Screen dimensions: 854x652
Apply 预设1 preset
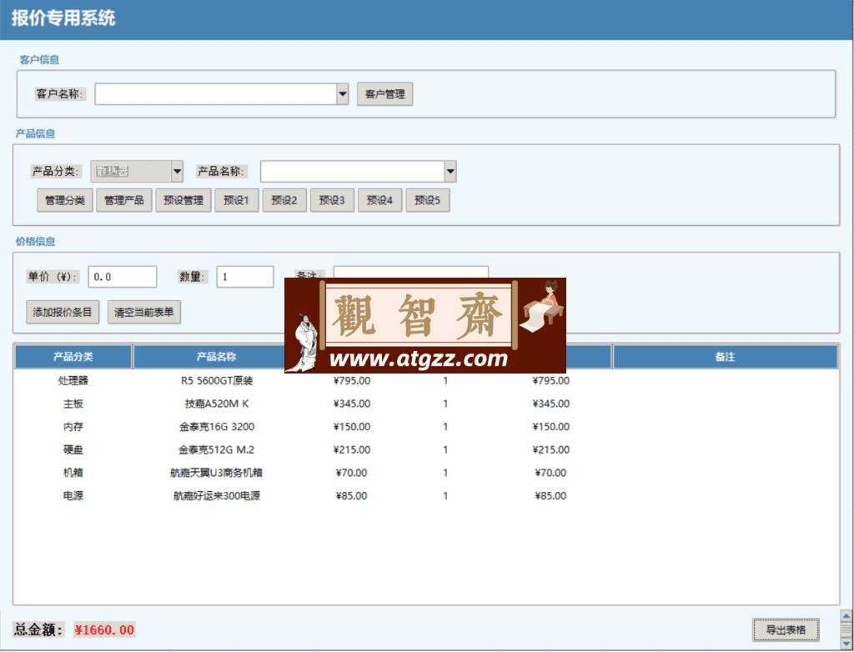pos(236,200)
